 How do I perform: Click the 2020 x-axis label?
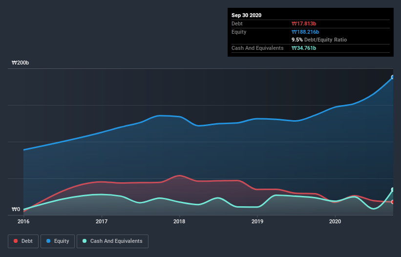335,221
